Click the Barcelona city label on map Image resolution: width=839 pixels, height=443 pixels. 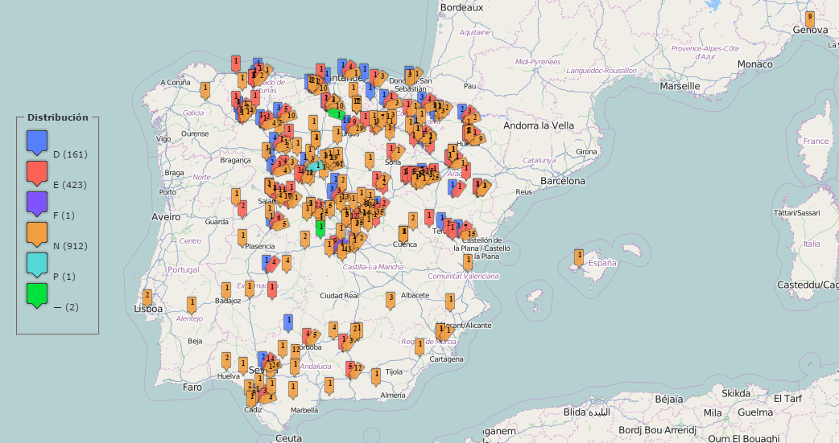[562, 181]
